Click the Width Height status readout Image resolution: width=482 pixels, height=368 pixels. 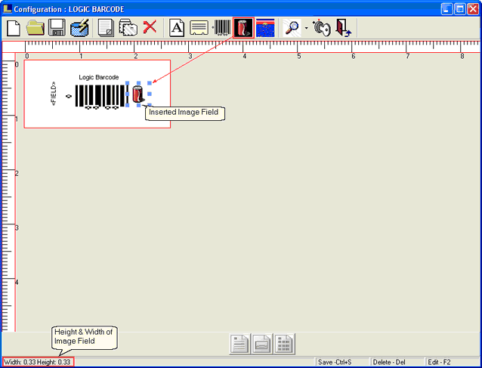[x=38, y=362]
